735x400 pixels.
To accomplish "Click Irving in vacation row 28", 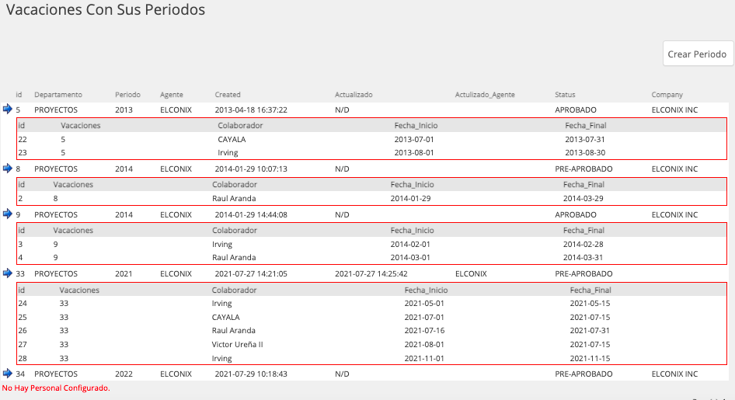I will point(221,358).
